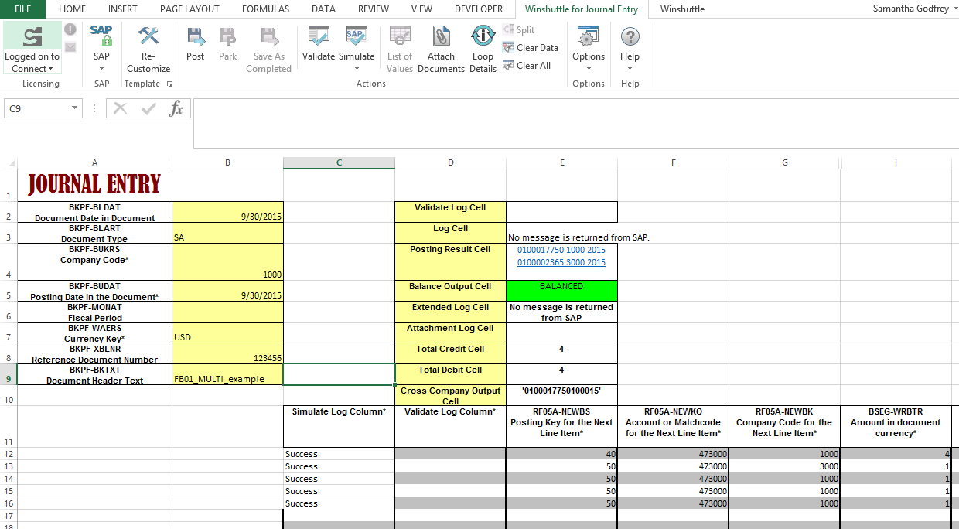Click the fx Insert Function button
This screenshot has width=959, height=529.
pos(176,108)
